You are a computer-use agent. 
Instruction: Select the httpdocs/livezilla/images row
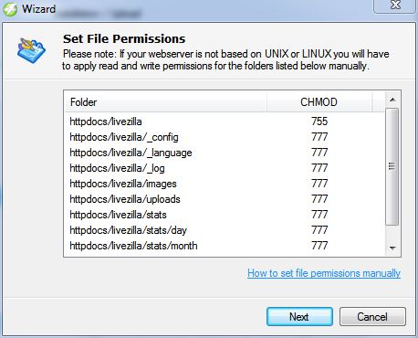pyautogui.click(x=225, y=184)
